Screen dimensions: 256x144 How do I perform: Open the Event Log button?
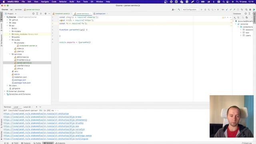click(x=247, y=143)
